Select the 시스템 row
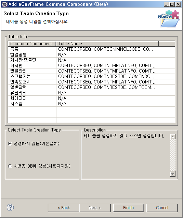The height and width of the screenshot is (218, 183). pyautogui.click(x=91, y=104)
